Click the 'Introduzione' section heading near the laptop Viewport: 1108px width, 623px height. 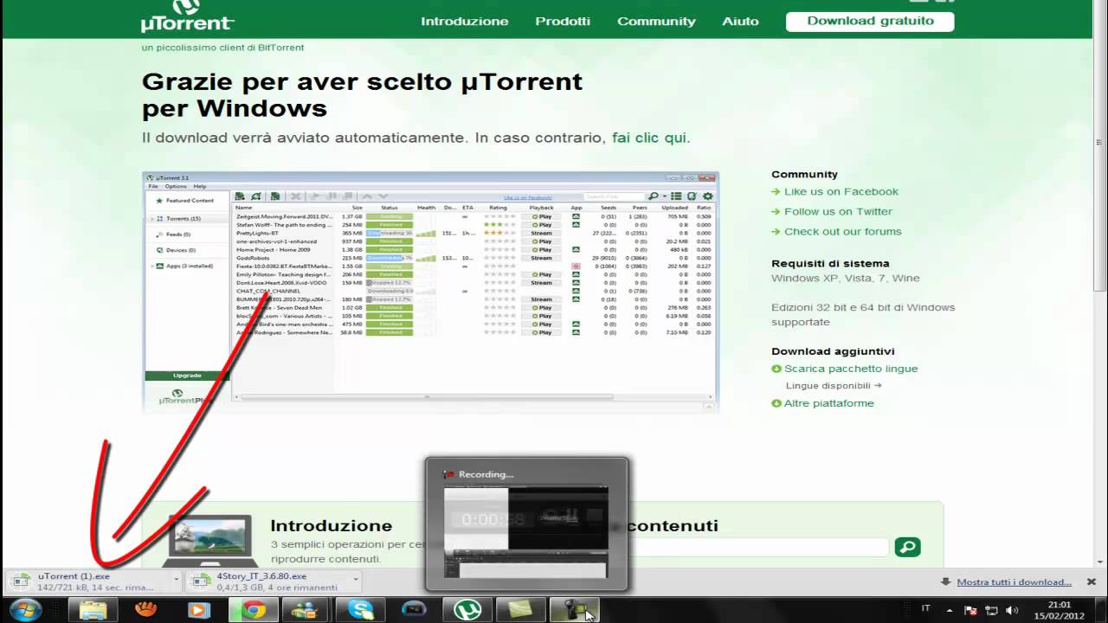pos(331,526)
